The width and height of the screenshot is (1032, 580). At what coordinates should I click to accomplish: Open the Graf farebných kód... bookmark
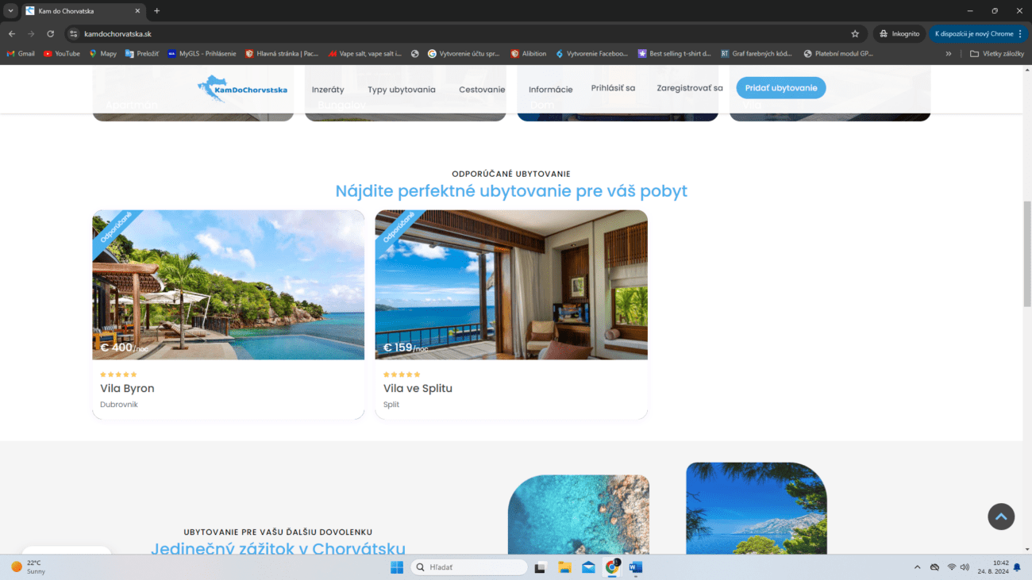click(757, 54)
